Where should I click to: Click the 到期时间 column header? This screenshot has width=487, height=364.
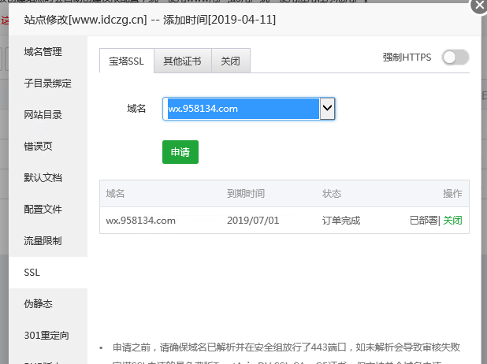(246, 194)
